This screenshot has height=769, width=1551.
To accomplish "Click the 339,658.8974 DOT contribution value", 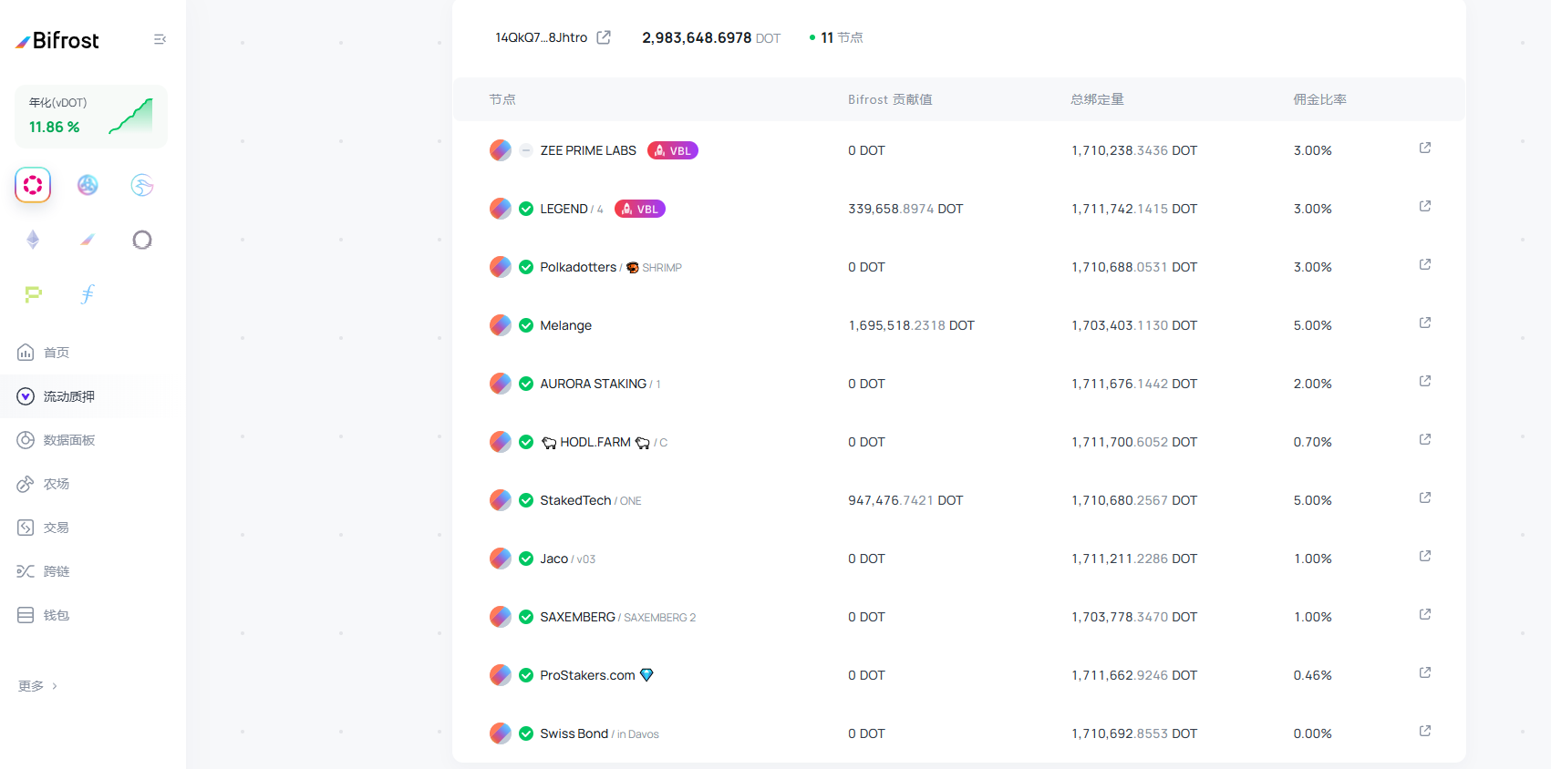I will click(x=905, y=209).
